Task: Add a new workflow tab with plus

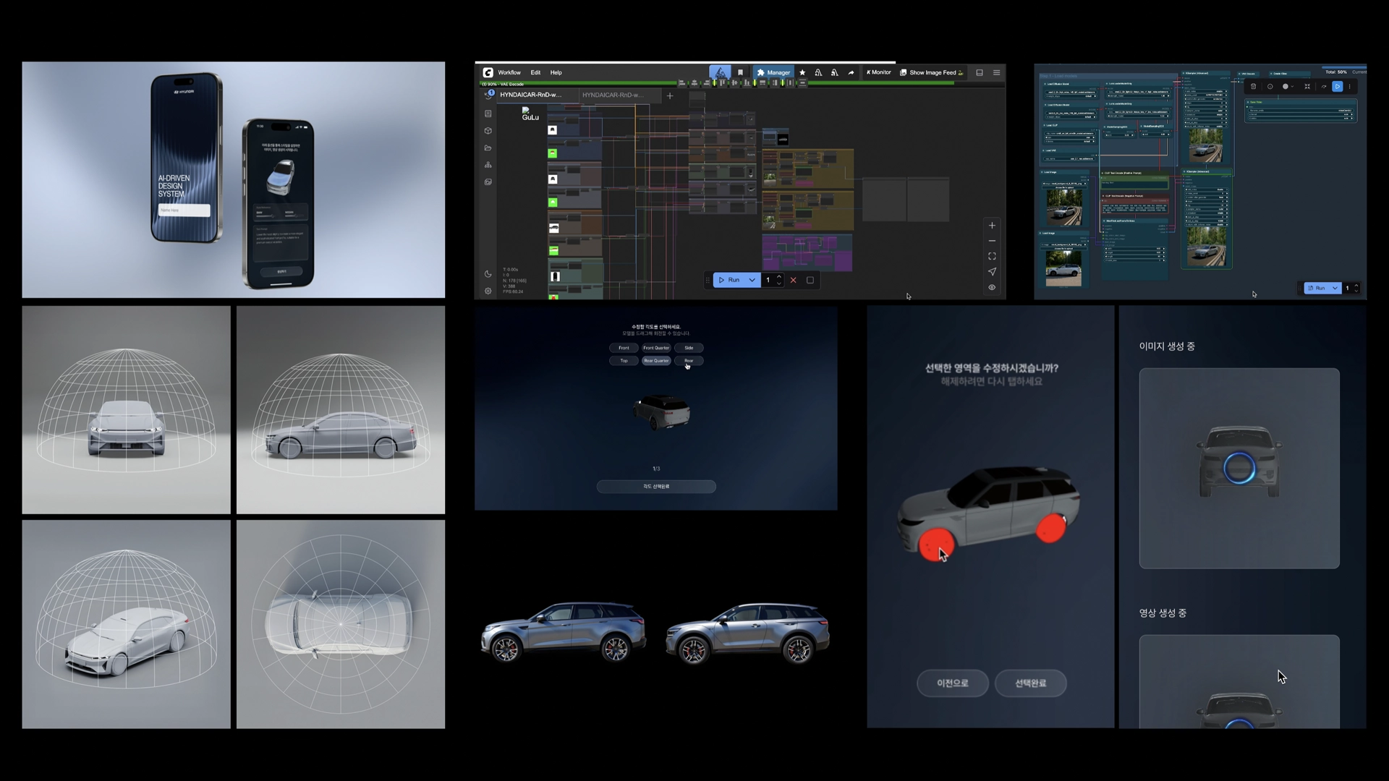Action: click(670, 95)
